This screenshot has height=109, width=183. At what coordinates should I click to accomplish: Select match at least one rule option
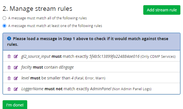5,26
